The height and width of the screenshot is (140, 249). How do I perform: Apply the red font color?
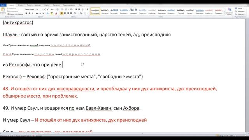pyautogui.click(x=56, y=14)
